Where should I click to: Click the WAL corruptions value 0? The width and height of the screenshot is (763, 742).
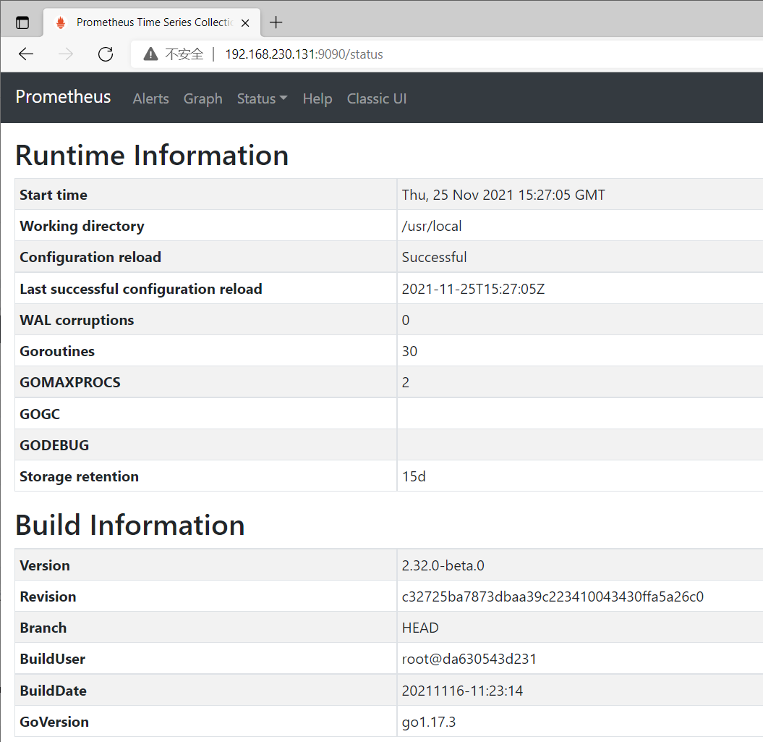pyautogui.click(x=406, y=320)
